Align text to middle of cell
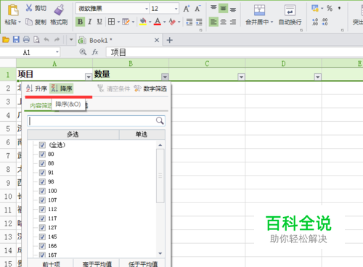Image resolution: width=363 pixels, height=267 pixels. [223, 9]
